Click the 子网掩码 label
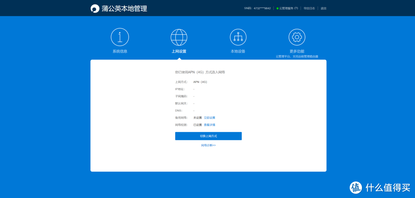 point(181,96)
